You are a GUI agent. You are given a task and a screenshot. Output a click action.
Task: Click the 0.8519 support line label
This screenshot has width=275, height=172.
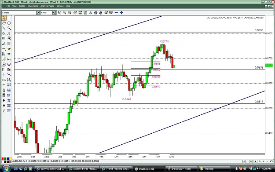click(x=259, y=102)
